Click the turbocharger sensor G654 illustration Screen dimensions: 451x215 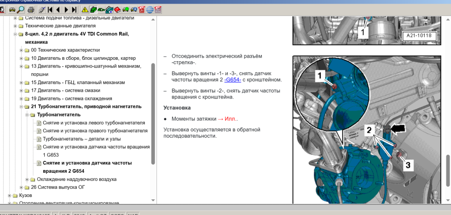click(x=367, y=130)
